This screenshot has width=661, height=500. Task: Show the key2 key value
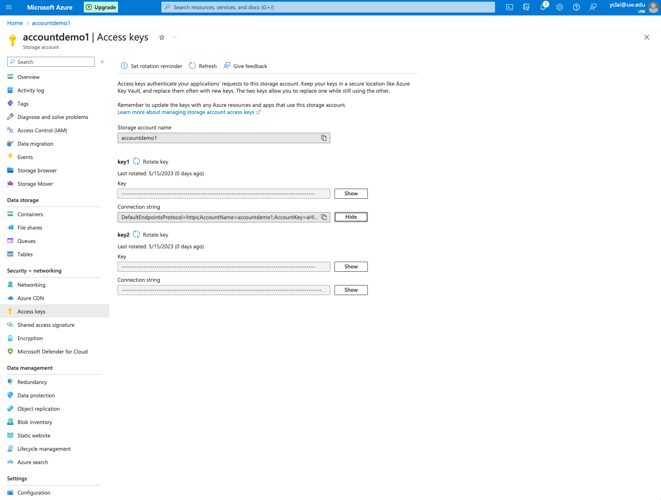tap(351, 267)
